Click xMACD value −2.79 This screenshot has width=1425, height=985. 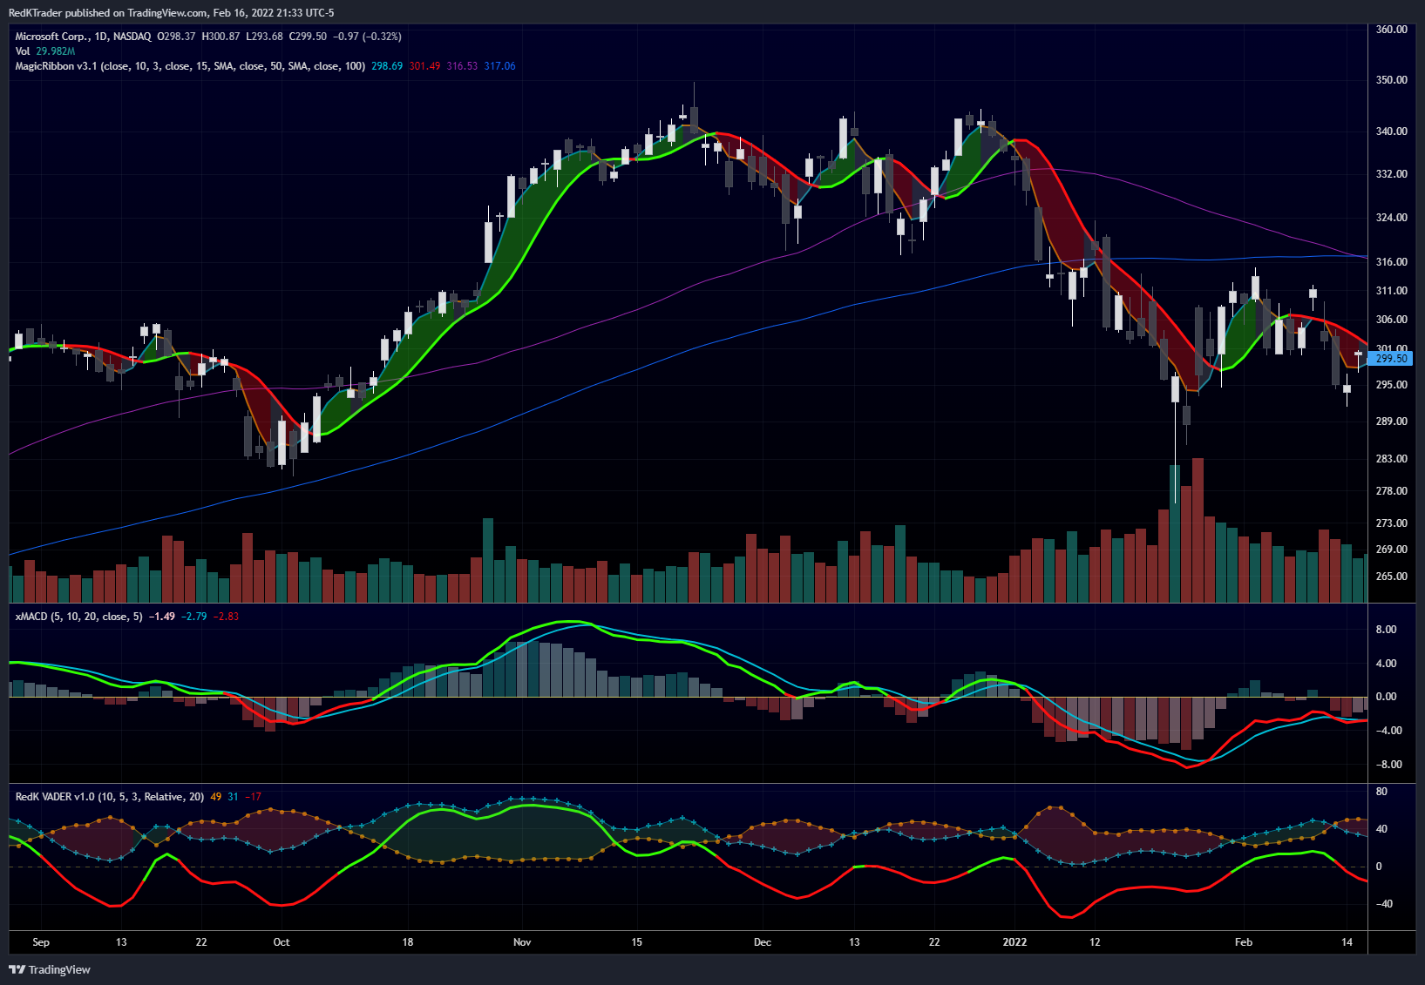tap(194, 617)
